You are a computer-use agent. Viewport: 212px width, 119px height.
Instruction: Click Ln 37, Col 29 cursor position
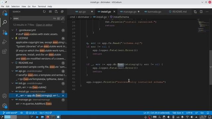(156, 113)
